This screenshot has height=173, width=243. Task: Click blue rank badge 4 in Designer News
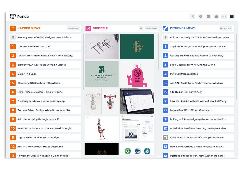coord(165,74)
